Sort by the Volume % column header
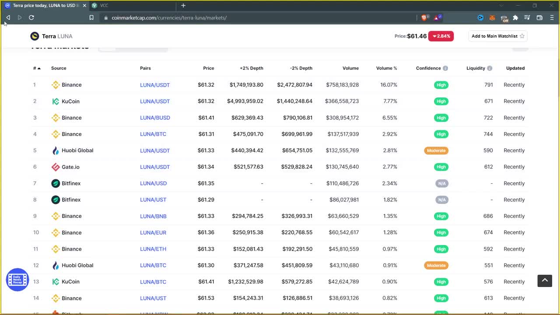Screen dimensions: 560x315 pyautogui.click(x=387, y=68)
